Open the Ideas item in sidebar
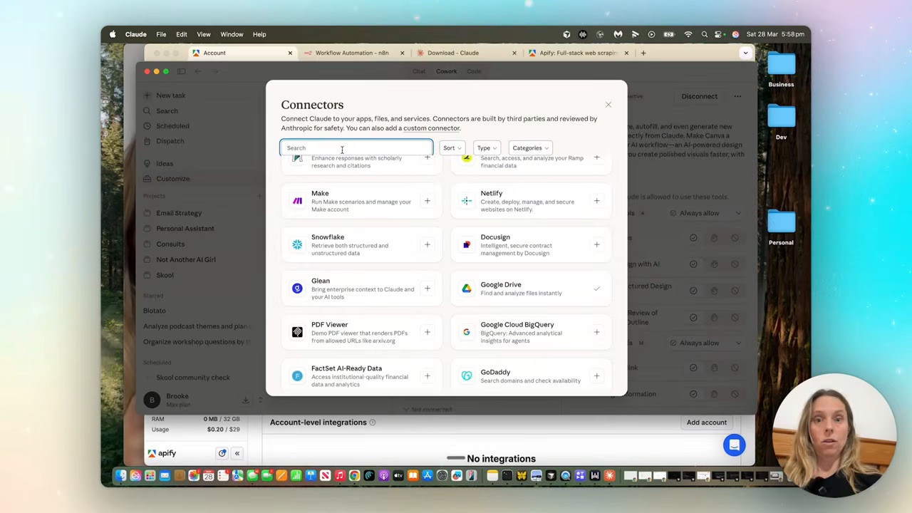 coord(165,164)
